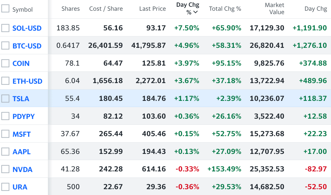Tick the select-all checkbox beside Symbol header

pyautogui.click(x=5, y=9)
